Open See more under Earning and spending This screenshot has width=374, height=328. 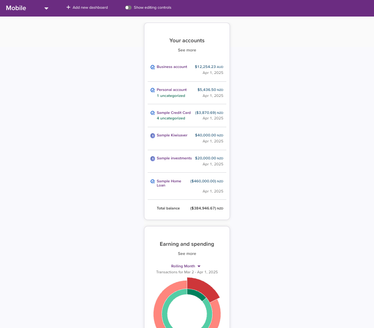coord(187,254)
